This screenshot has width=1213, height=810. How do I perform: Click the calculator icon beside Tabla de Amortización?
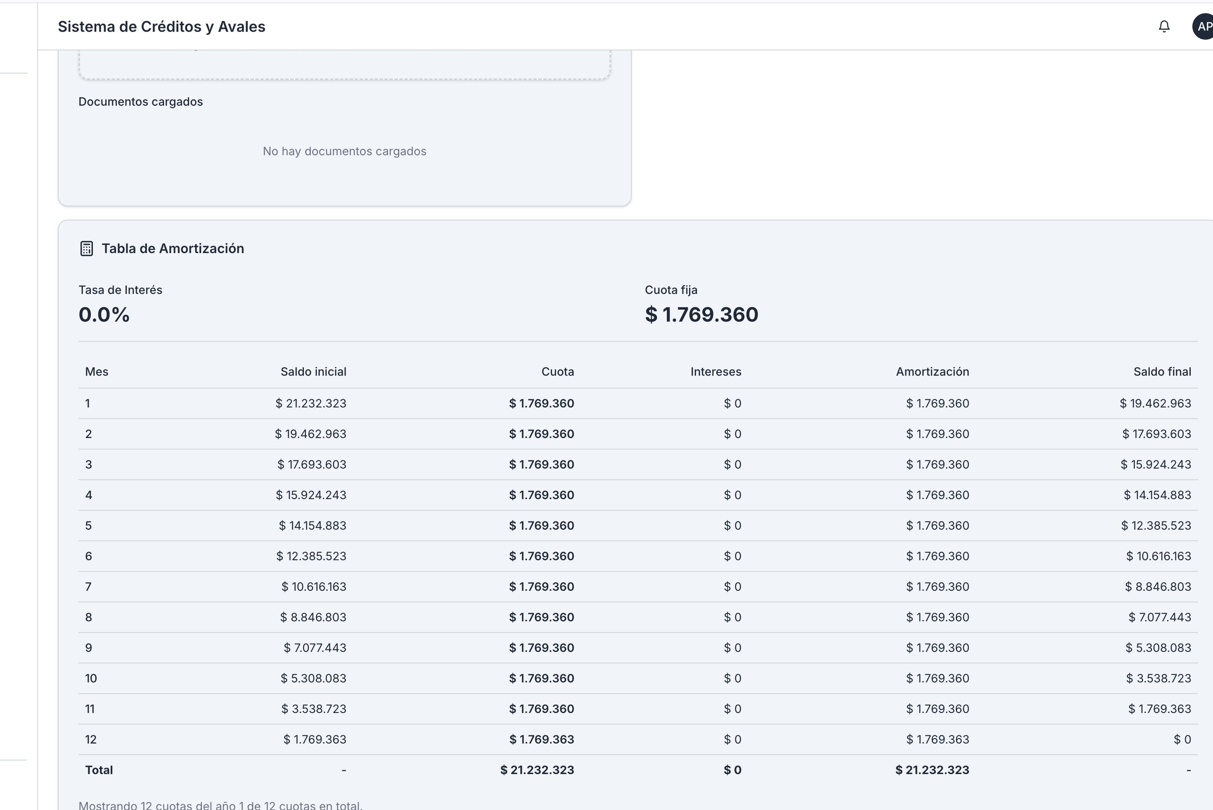point(87,249)
